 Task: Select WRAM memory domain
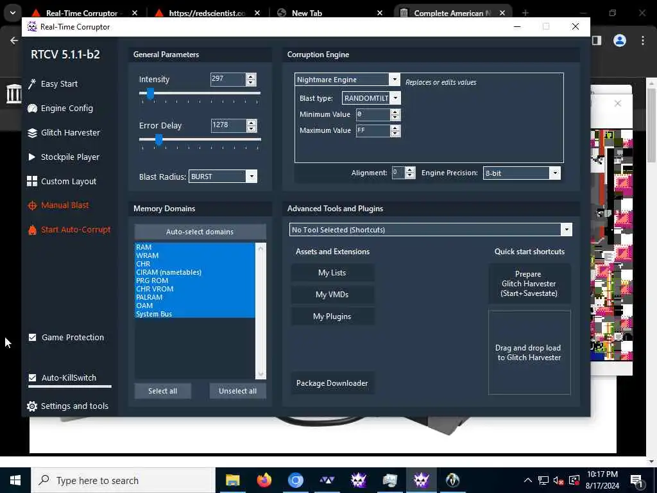pos(194,255)
